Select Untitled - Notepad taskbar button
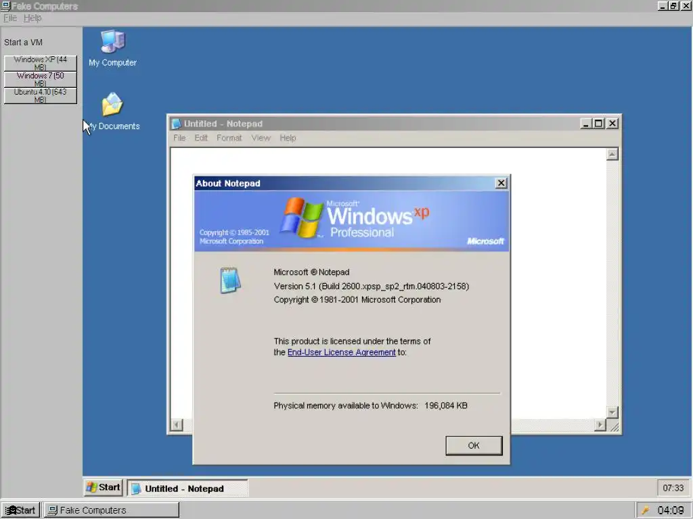693x519 pixels. (x=187, y=488)
